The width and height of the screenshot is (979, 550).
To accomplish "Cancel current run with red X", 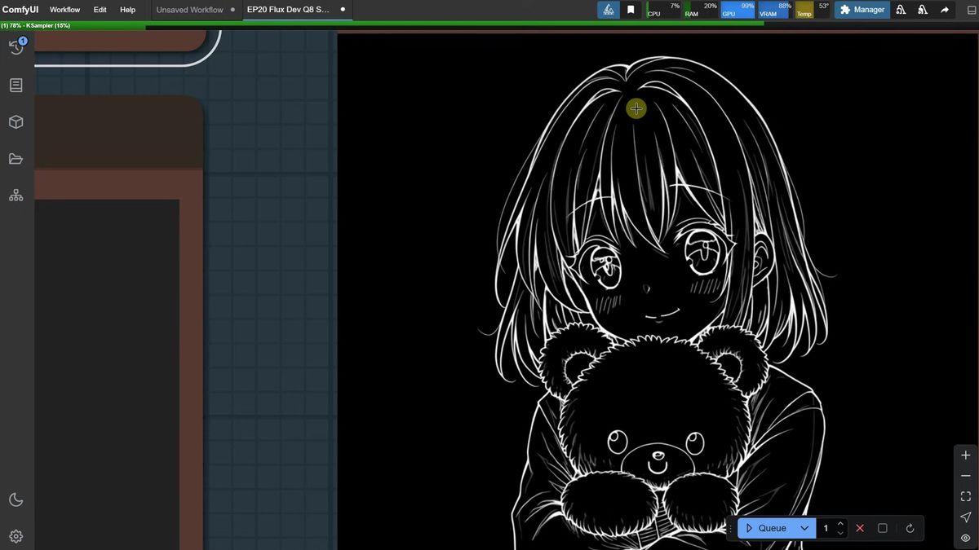I will pos(860,528).
